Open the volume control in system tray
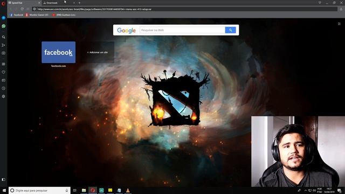The width and height of the screenshot is (345, 194). pos(314,190)
